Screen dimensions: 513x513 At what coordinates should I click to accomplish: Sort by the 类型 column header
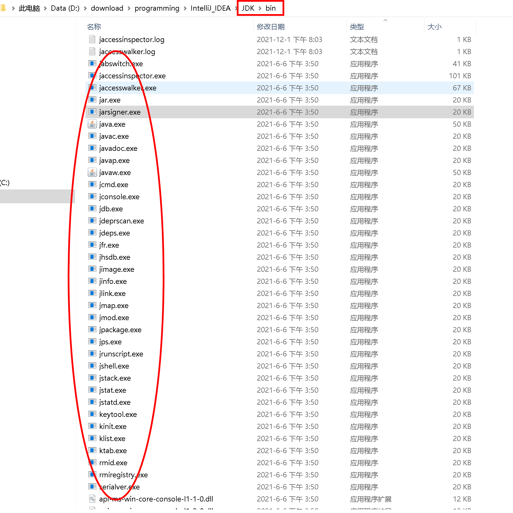357,27
